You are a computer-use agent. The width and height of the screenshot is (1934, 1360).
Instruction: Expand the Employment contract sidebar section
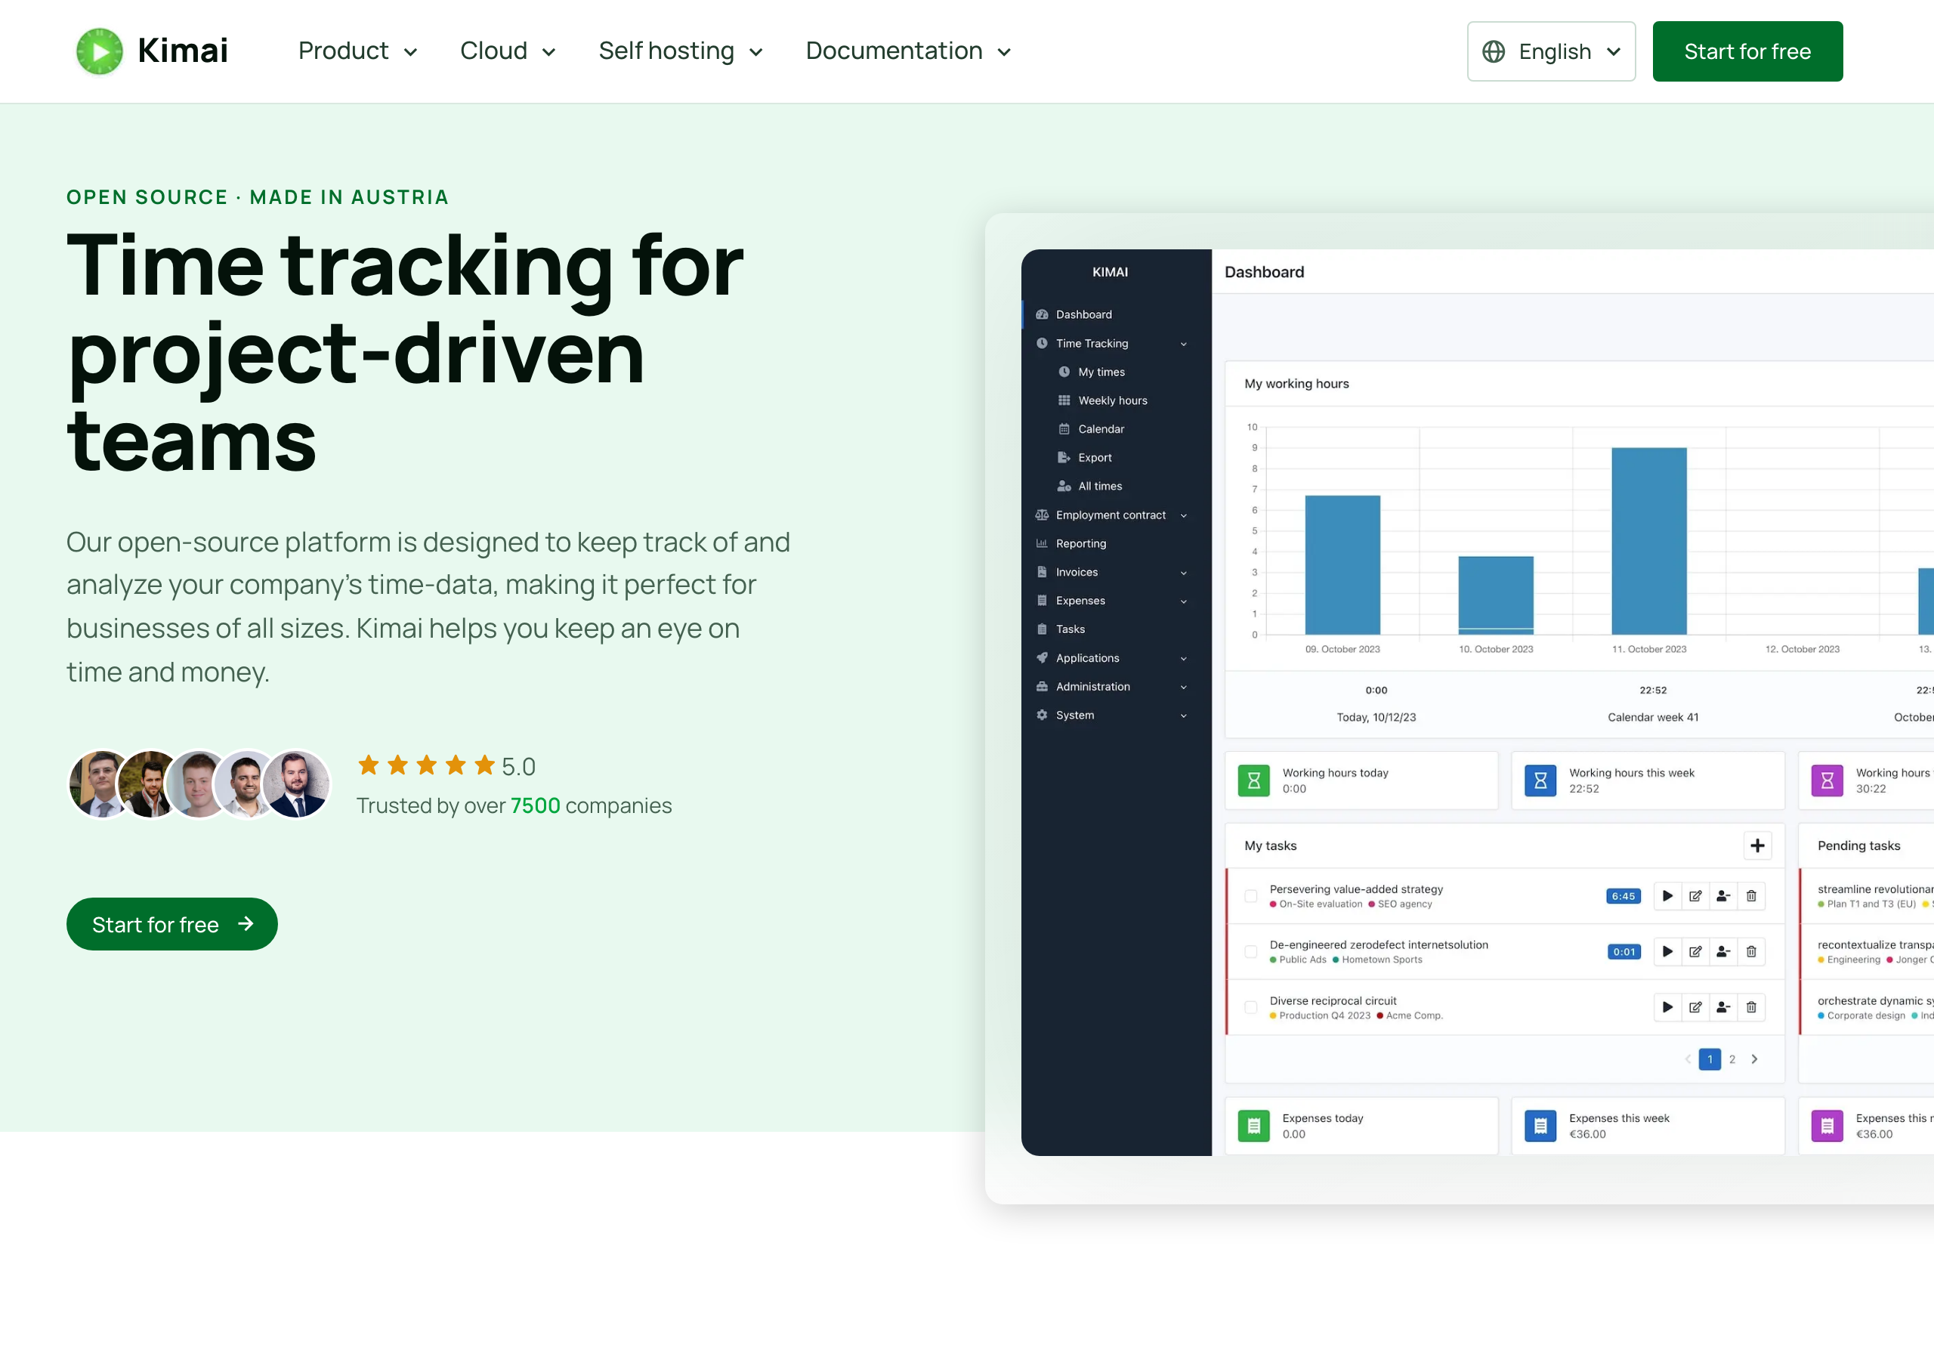1111,515
